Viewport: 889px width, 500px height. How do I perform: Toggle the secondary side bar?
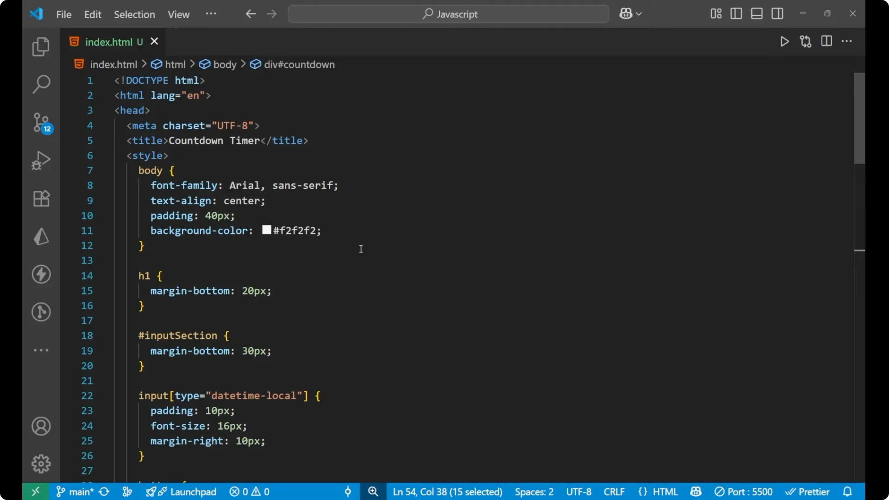point(777,13)
